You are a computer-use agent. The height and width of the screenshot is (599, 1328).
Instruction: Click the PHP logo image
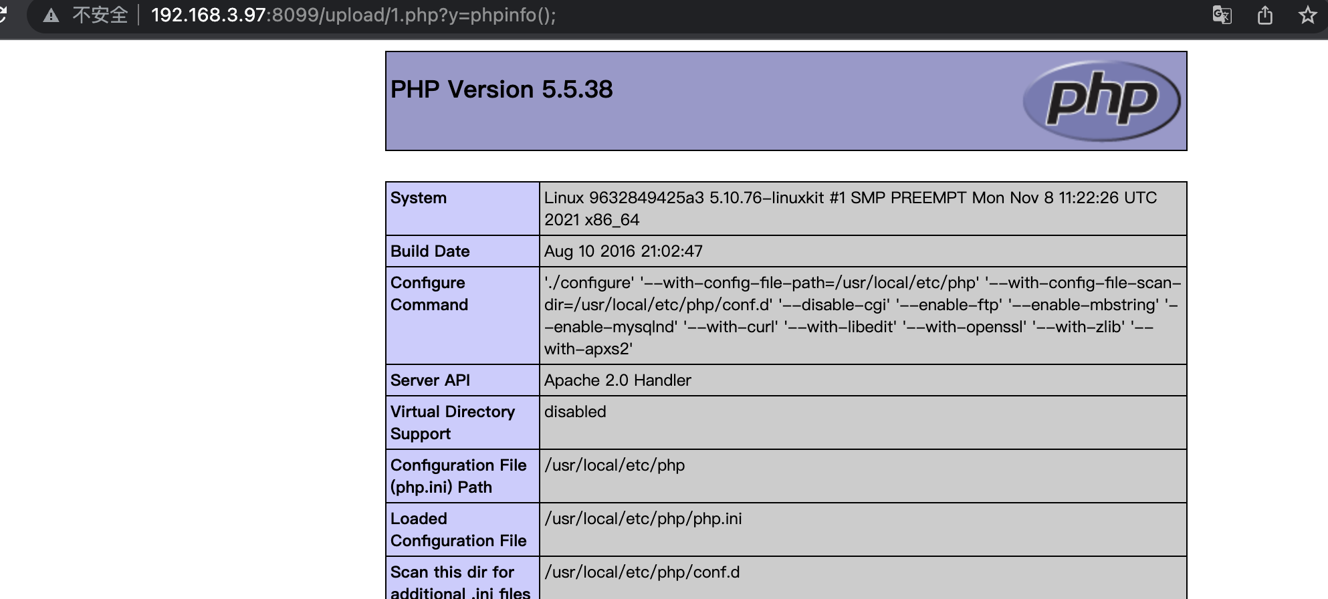tap(1102, 101)
